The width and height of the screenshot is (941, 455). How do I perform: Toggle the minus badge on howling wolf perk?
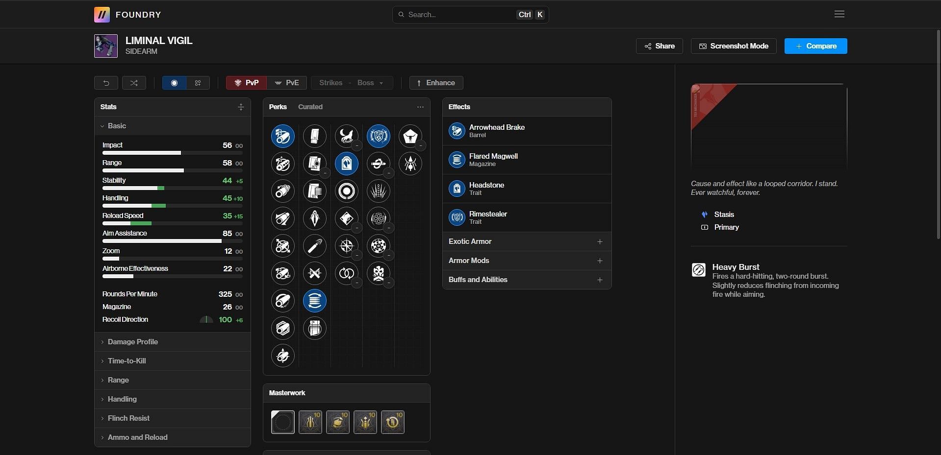tap(356, 145)
